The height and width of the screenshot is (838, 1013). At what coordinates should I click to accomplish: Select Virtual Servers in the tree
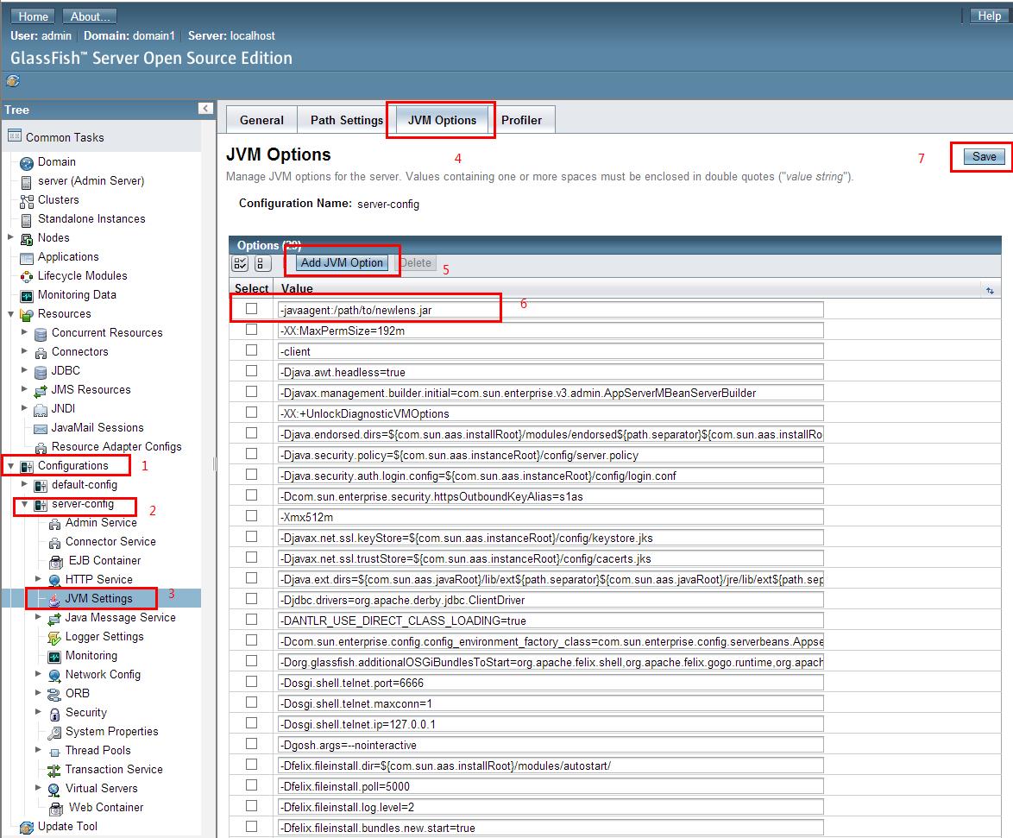click(102, 788)
